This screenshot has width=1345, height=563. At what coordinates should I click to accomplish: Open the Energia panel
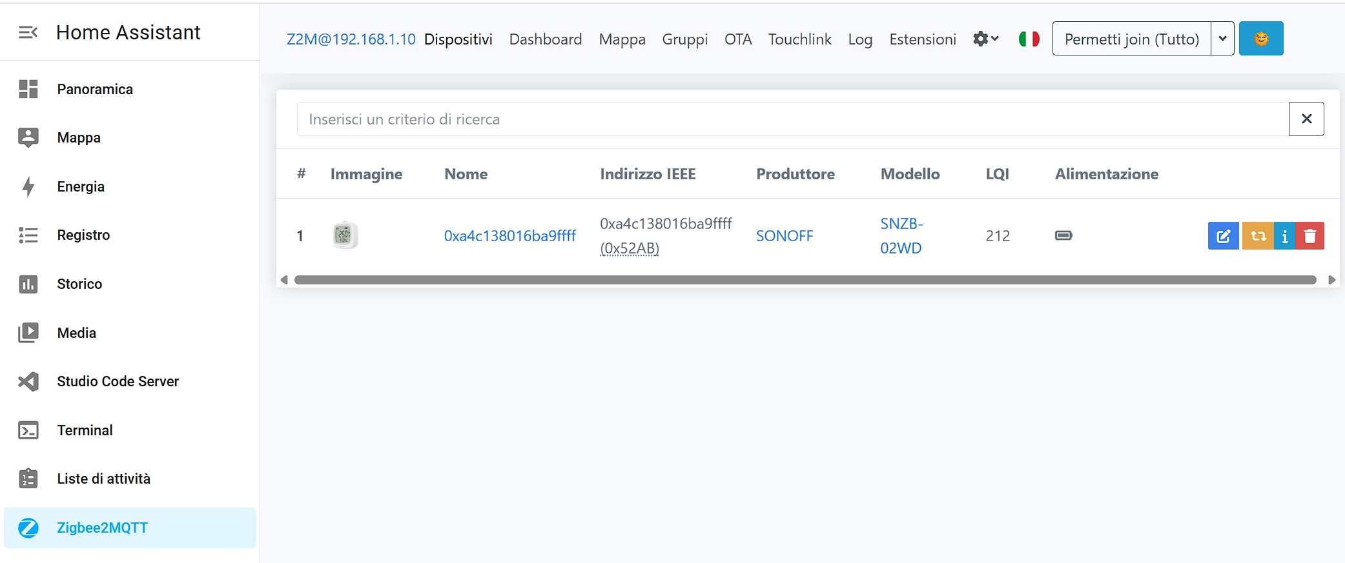(130, 186)
